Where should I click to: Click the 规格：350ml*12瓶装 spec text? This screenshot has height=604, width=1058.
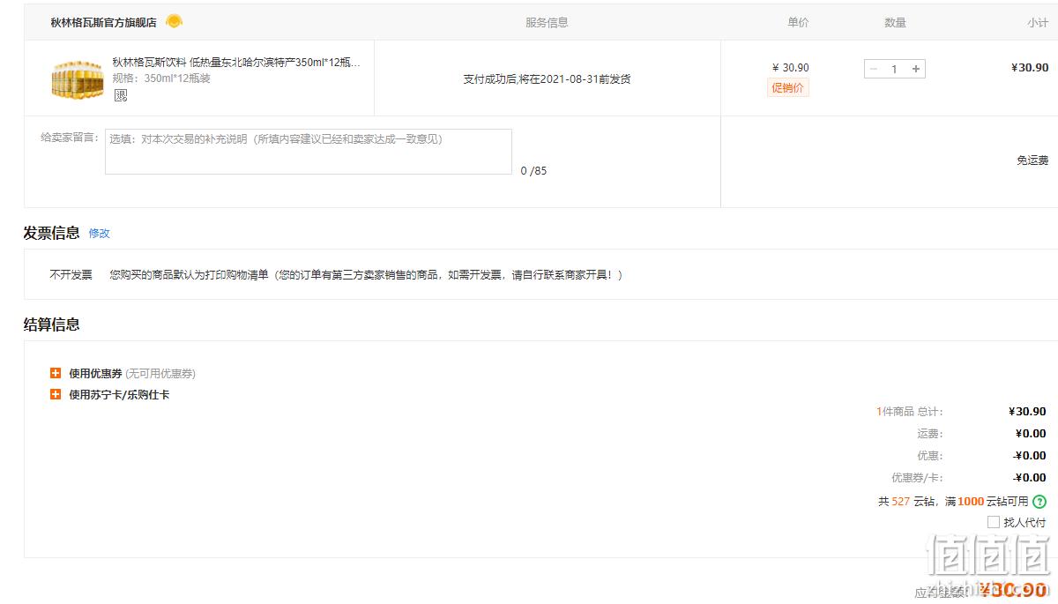pos(161,78)
